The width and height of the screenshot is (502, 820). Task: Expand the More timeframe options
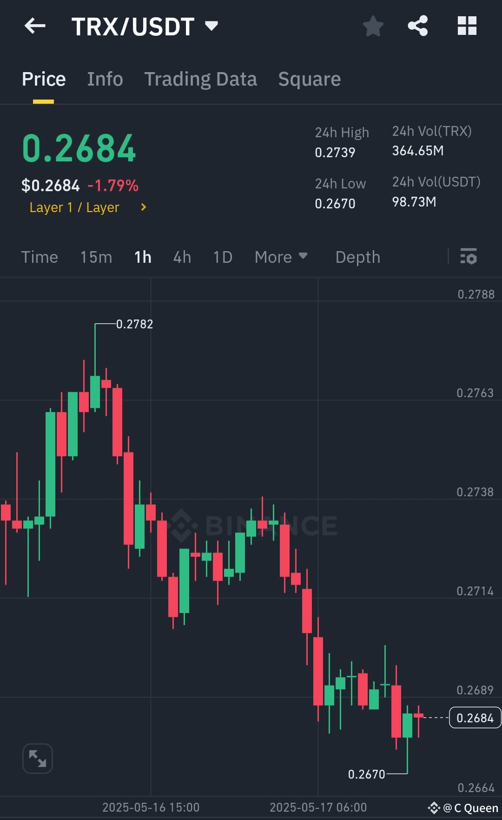pyautogui.click(x=281, y=257)
